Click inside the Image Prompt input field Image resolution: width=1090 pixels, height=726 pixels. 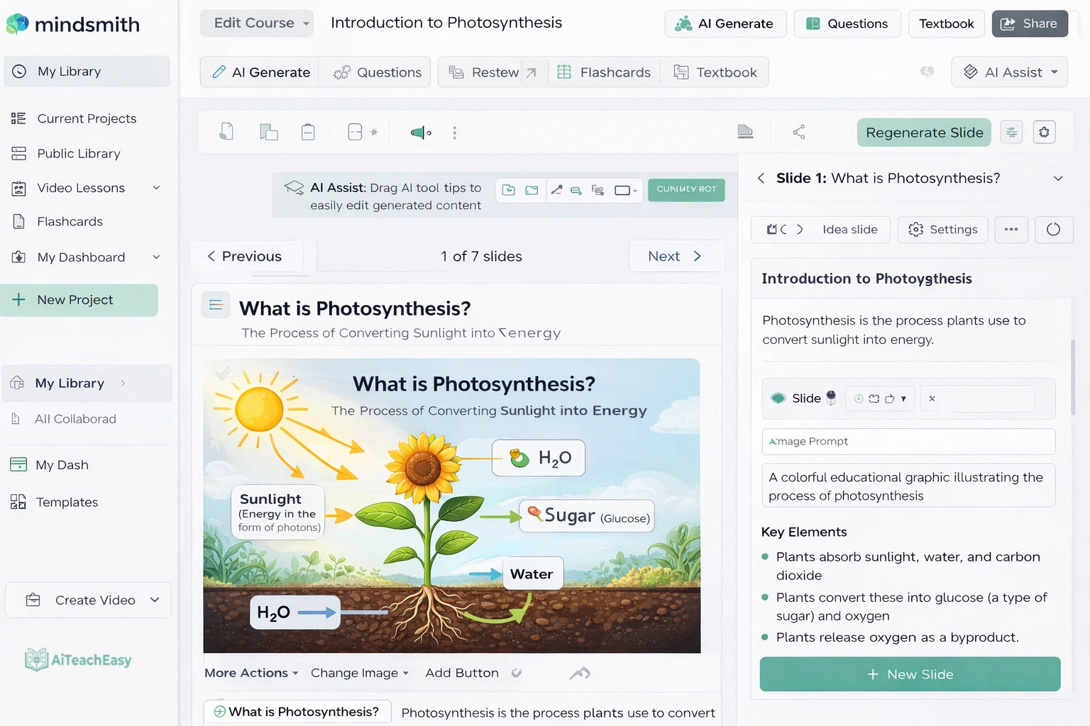click(x=908, y=441)
